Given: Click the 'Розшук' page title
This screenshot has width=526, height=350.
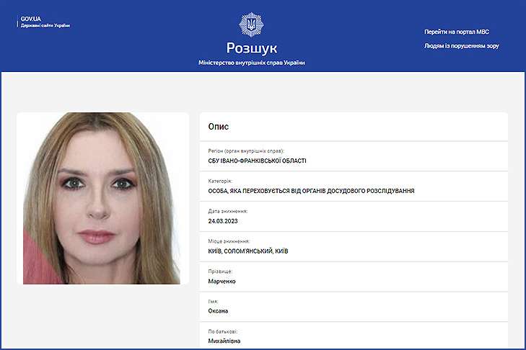Looking at the screenshot, I should 251,48.
